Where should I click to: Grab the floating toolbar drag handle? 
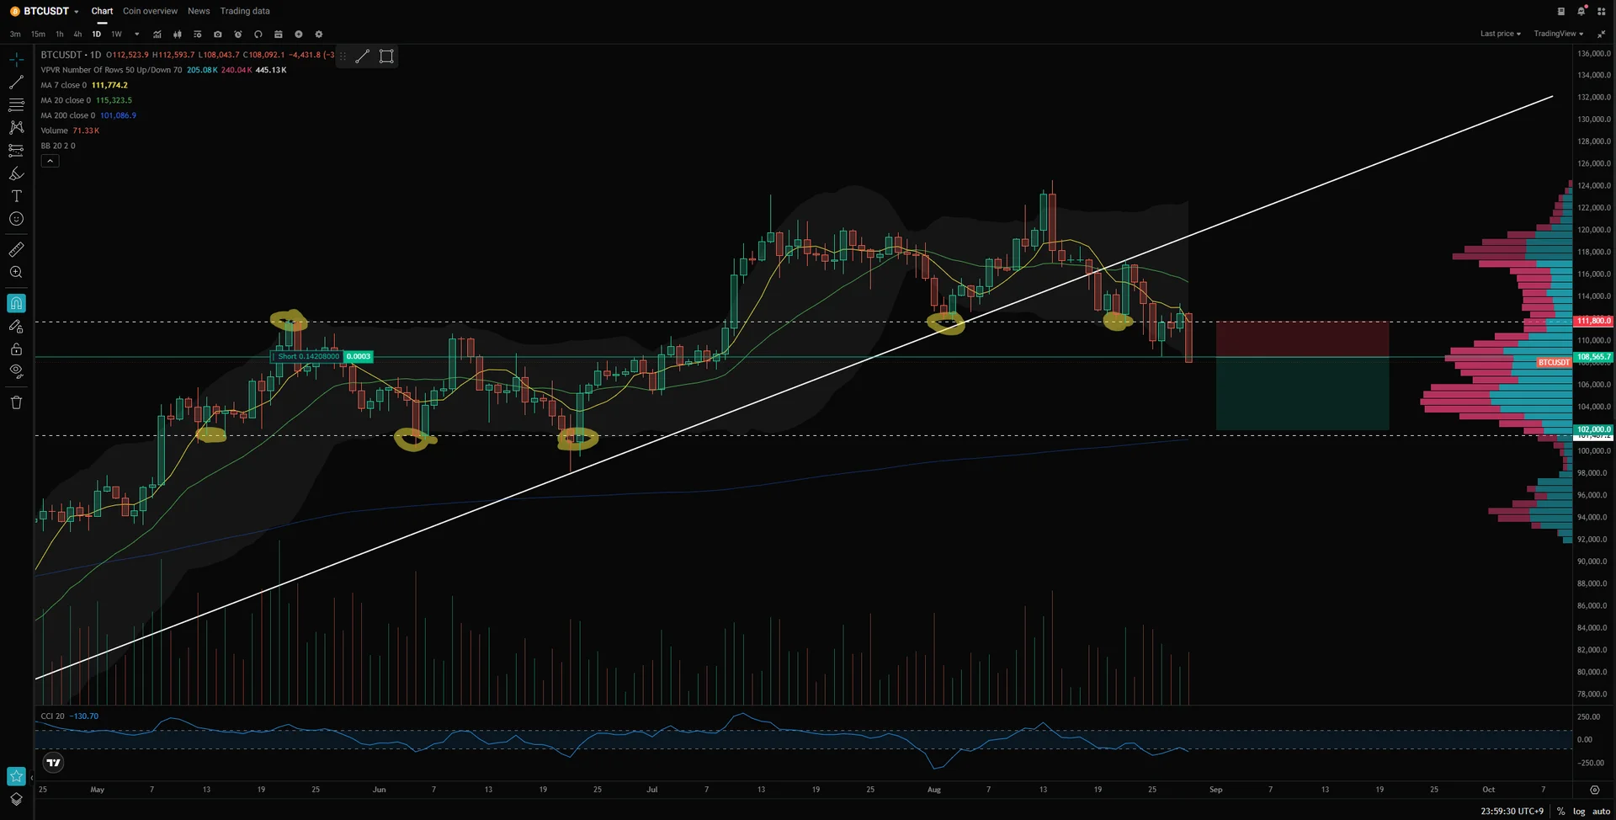click(343, 56)
